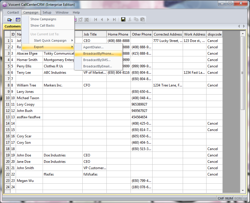Click the 'Terry Lee' name cell
250x203 pixels.
coord(29,73)
